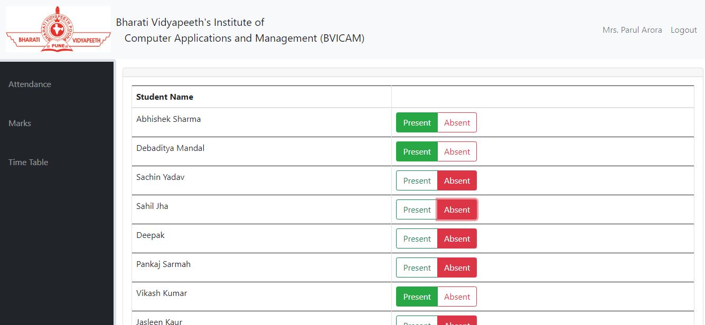
Task: Open the Marks section
Action: point(20,123)
